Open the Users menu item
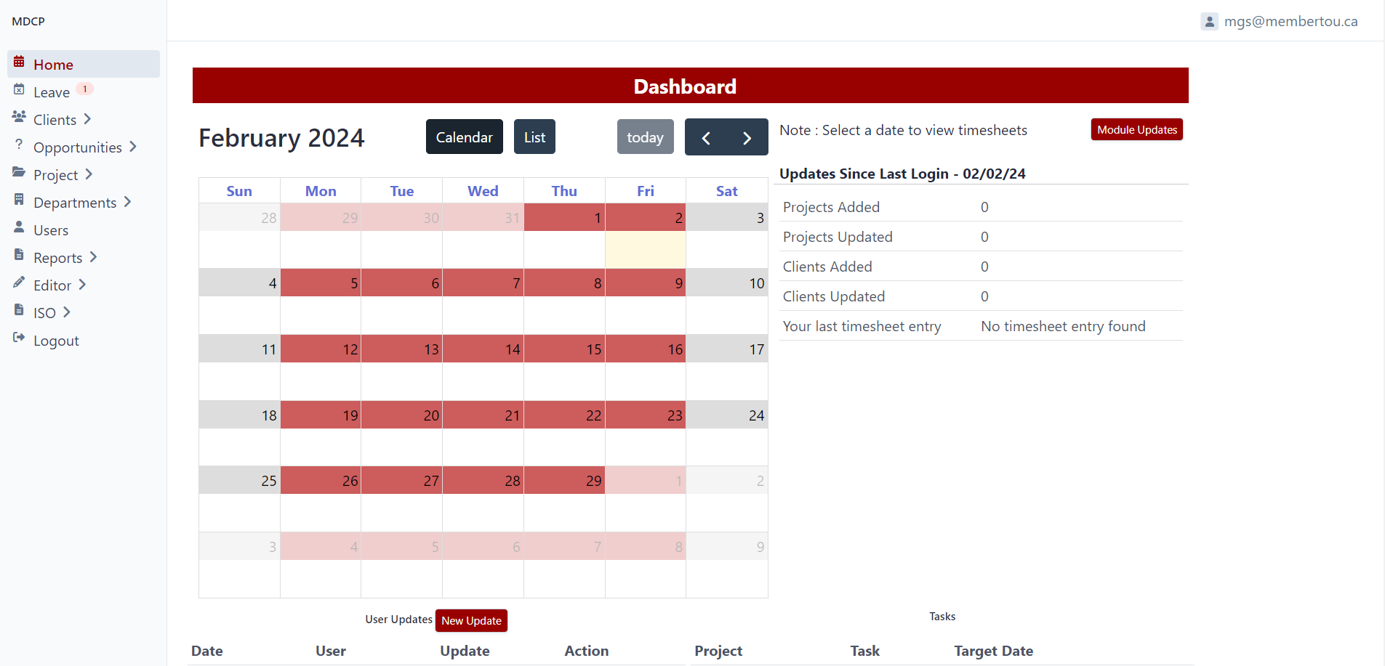Viewport: 1385px width, 666px height. click(51, 230)
